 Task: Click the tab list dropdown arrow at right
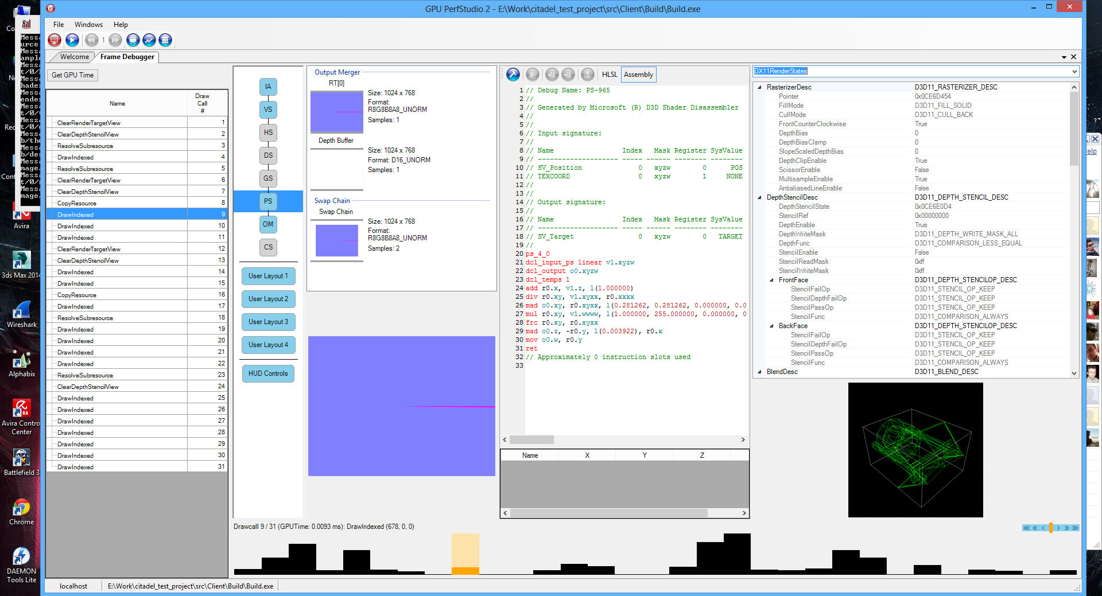tap(1064, 57)
